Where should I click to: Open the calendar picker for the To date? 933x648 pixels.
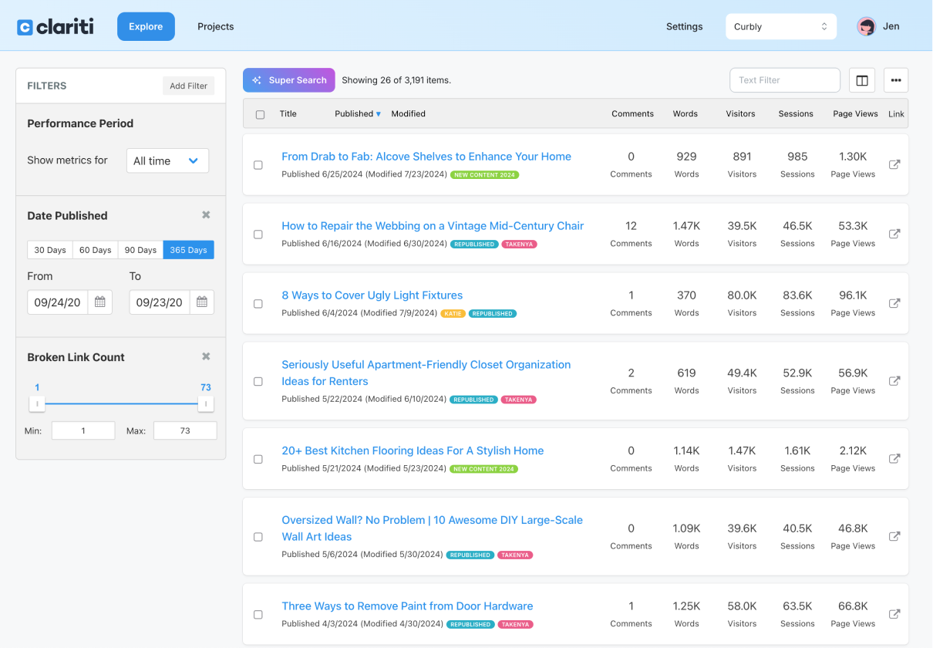click(202, 302)
